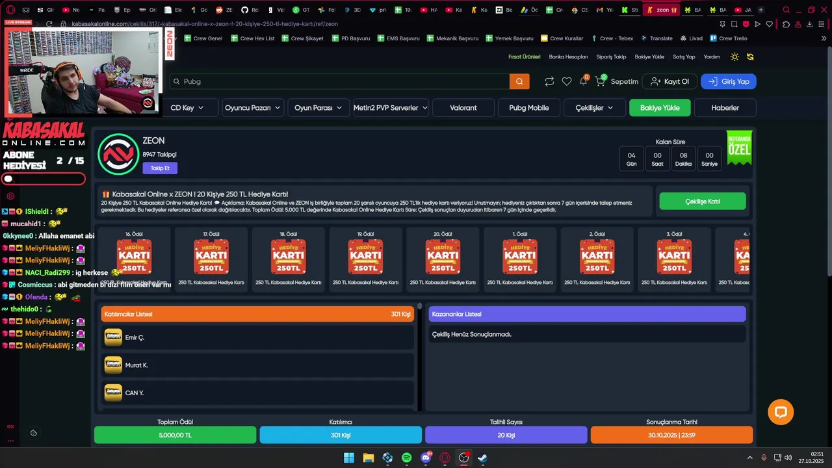Expand the Oyun Parası dropdown

pyautogui.click(x=318, y=108)
